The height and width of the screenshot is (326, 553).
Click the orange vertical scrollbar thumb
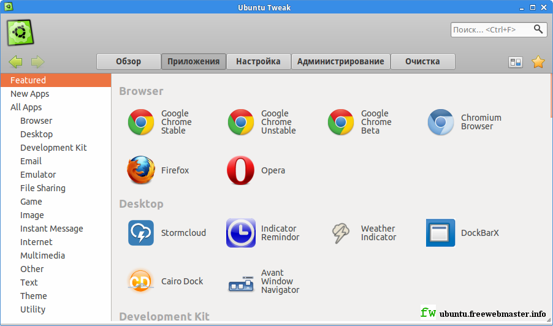(x=551, y=96)
